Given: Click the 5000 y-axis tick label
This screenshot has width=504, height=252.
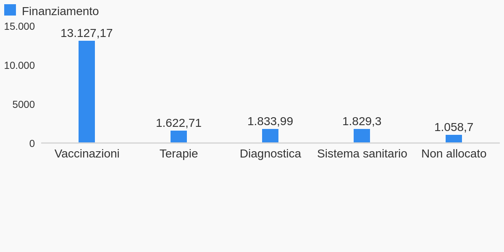Looking at the screenshot, I should [x=24, y=105].
